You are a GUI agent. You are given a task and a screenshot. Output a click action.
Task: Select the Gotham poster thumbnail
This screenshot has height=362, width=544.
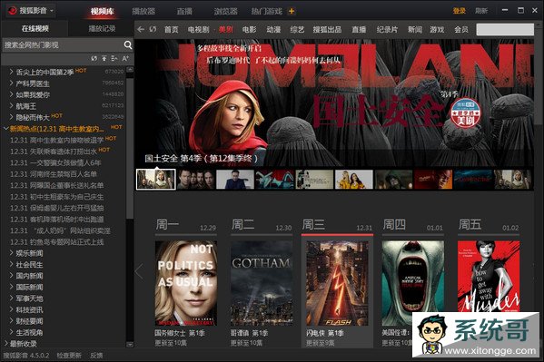(x=262, y=283)
